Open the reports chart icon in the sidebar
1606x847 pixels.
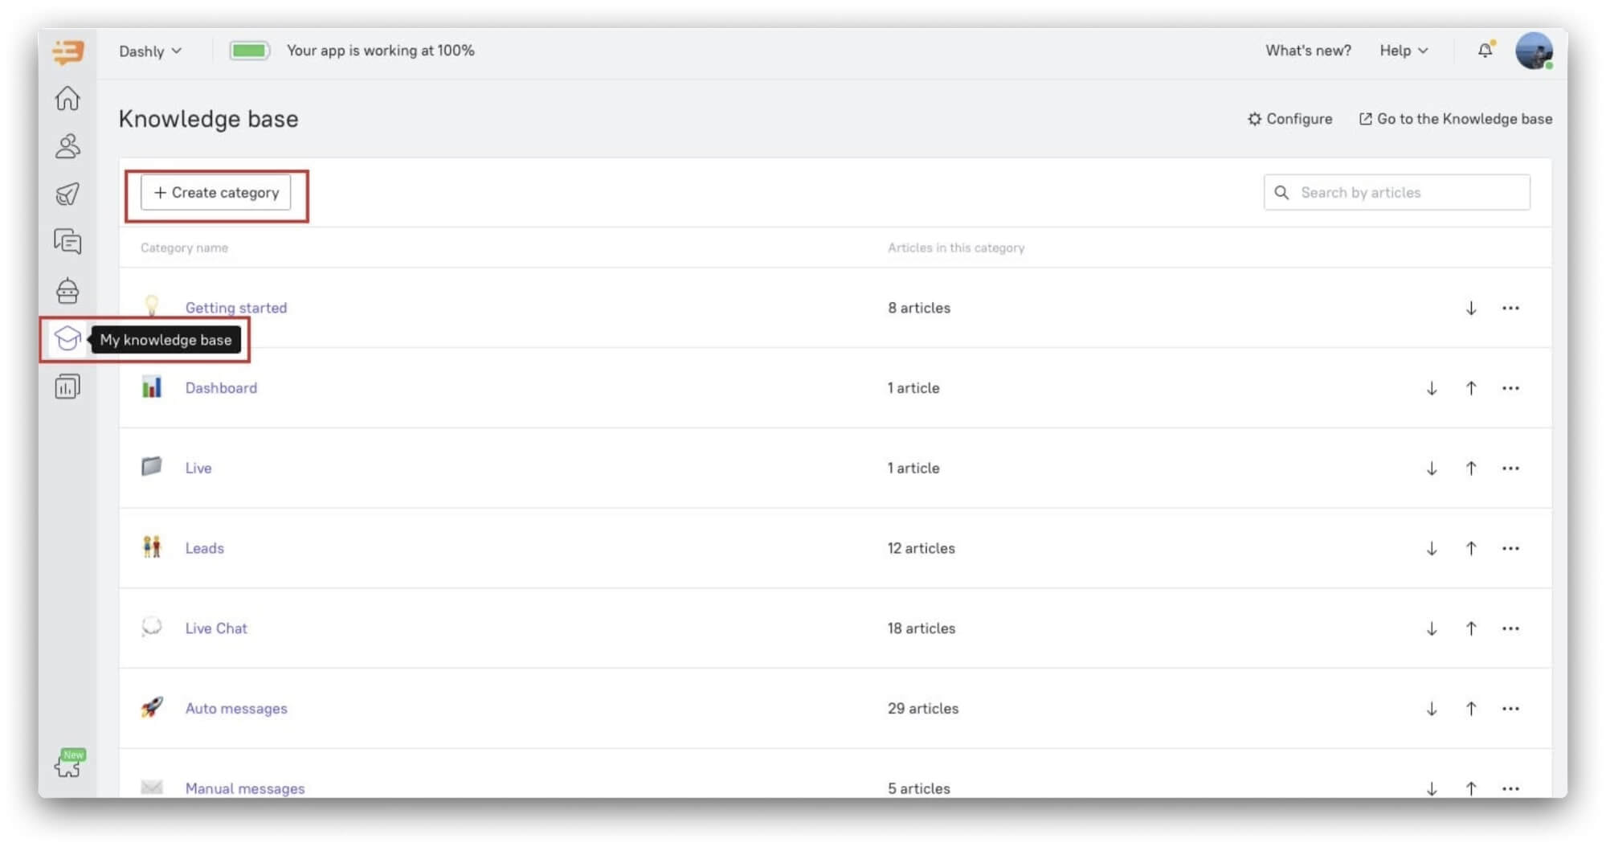(67, 387)
